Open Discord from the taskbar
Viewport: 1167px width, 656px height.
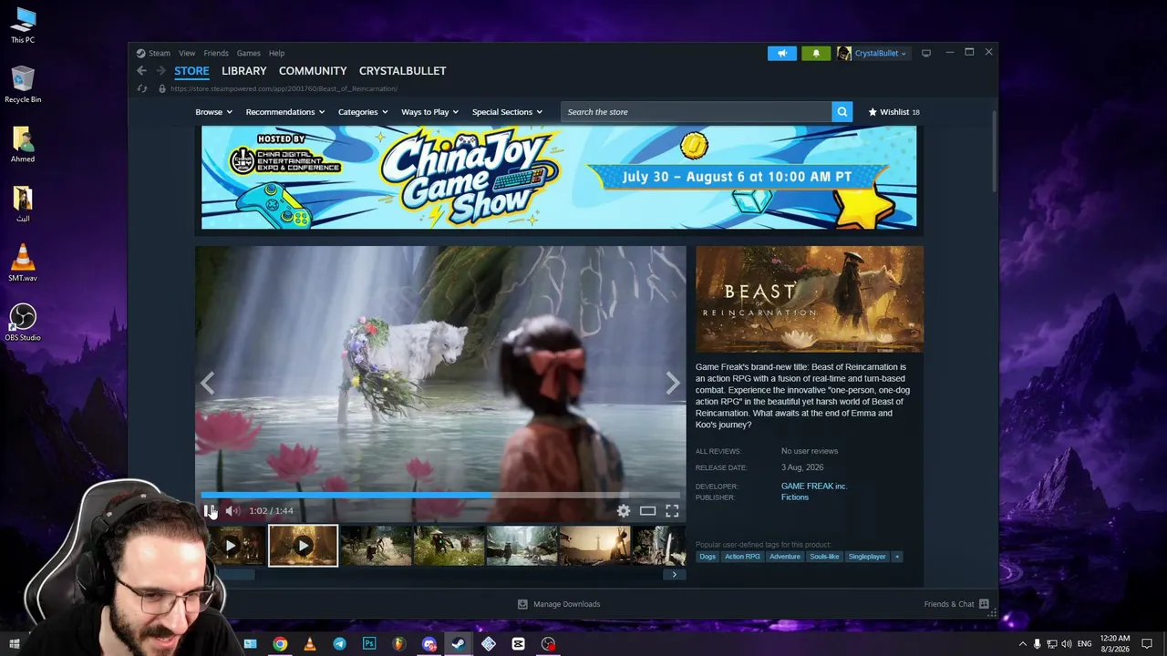coord(429,644)
